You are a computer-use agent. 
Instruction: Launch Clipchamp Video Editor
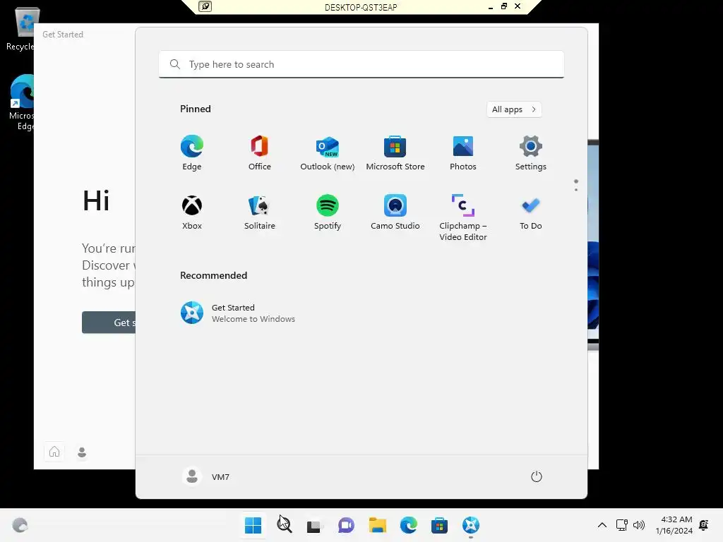(x=463, y=217)
